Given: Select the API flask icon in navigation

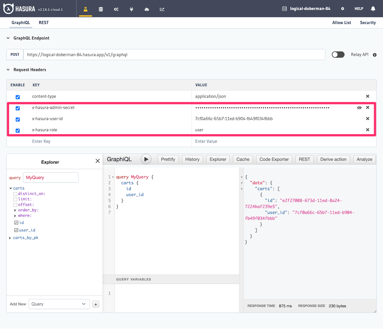Looking at the screenshot, I should pos(85,9).
